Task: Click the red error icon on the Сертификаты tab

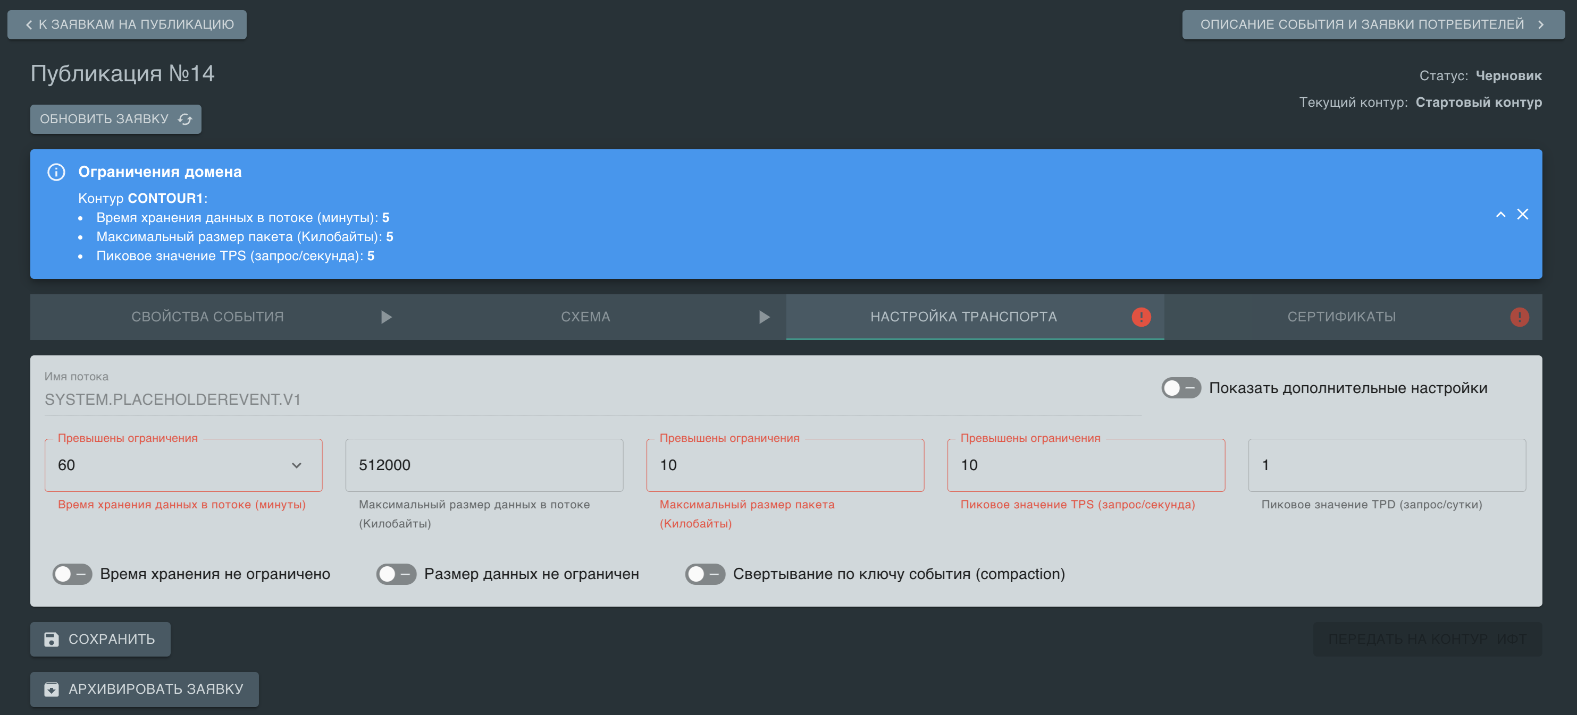Action: coord(1519,317)
